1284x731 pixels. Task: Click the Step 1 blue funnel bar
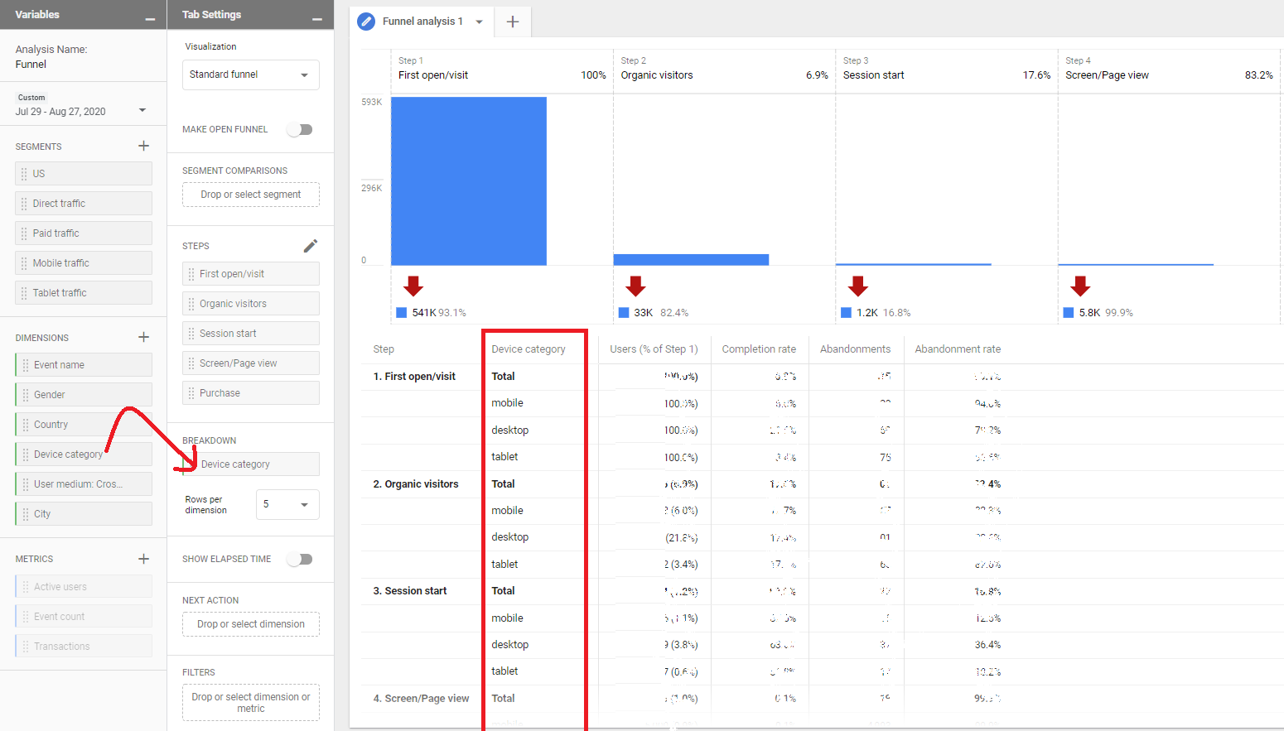469,181
